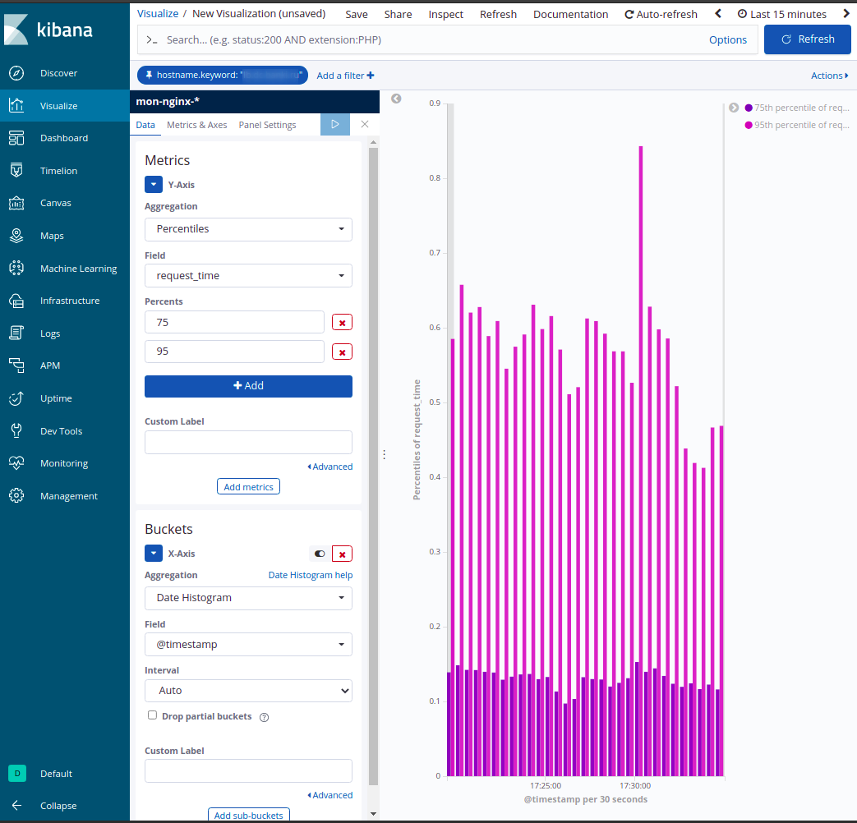This screenshot has width=857, height=823.
Task: Open the Timelion icon
Action: click(x=16, y=171)
